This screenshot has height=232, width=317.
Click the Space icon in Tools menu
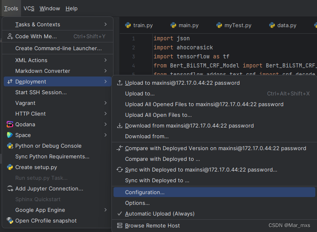coord(10,135)
